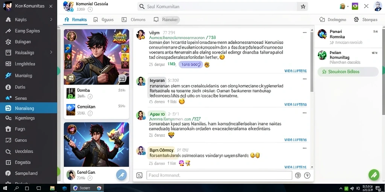Select Eorgabta in the sidebar
Screen dimensions: 385x192
[x=29, y=162]
